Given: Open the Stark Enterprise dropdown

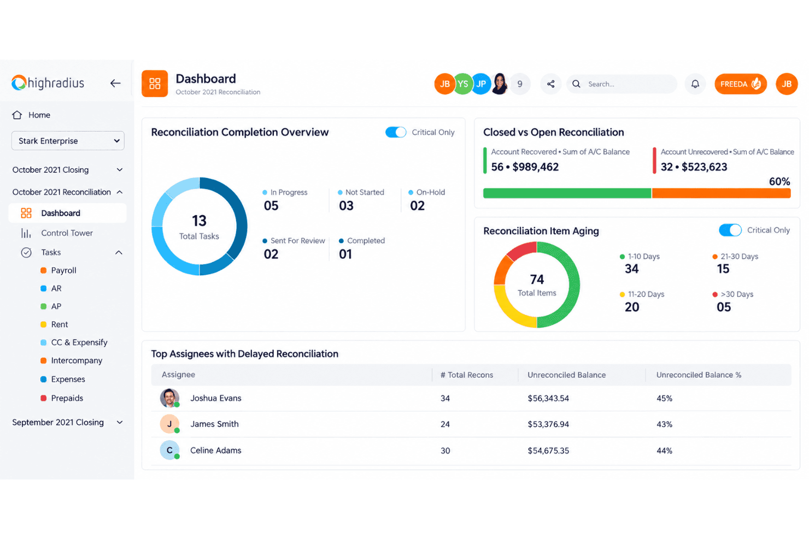Looking at the screenshot, I should click(68, 141).
